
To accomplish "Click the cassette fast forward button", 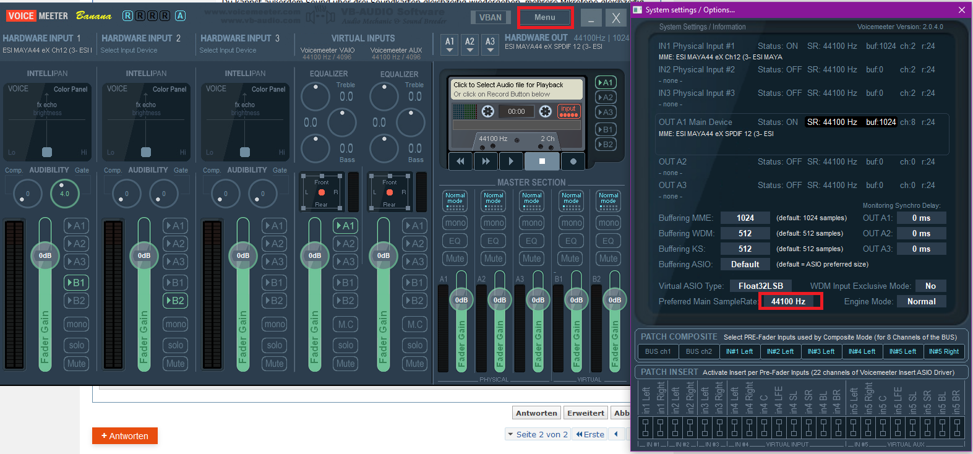I will click(x=486, y=161).
